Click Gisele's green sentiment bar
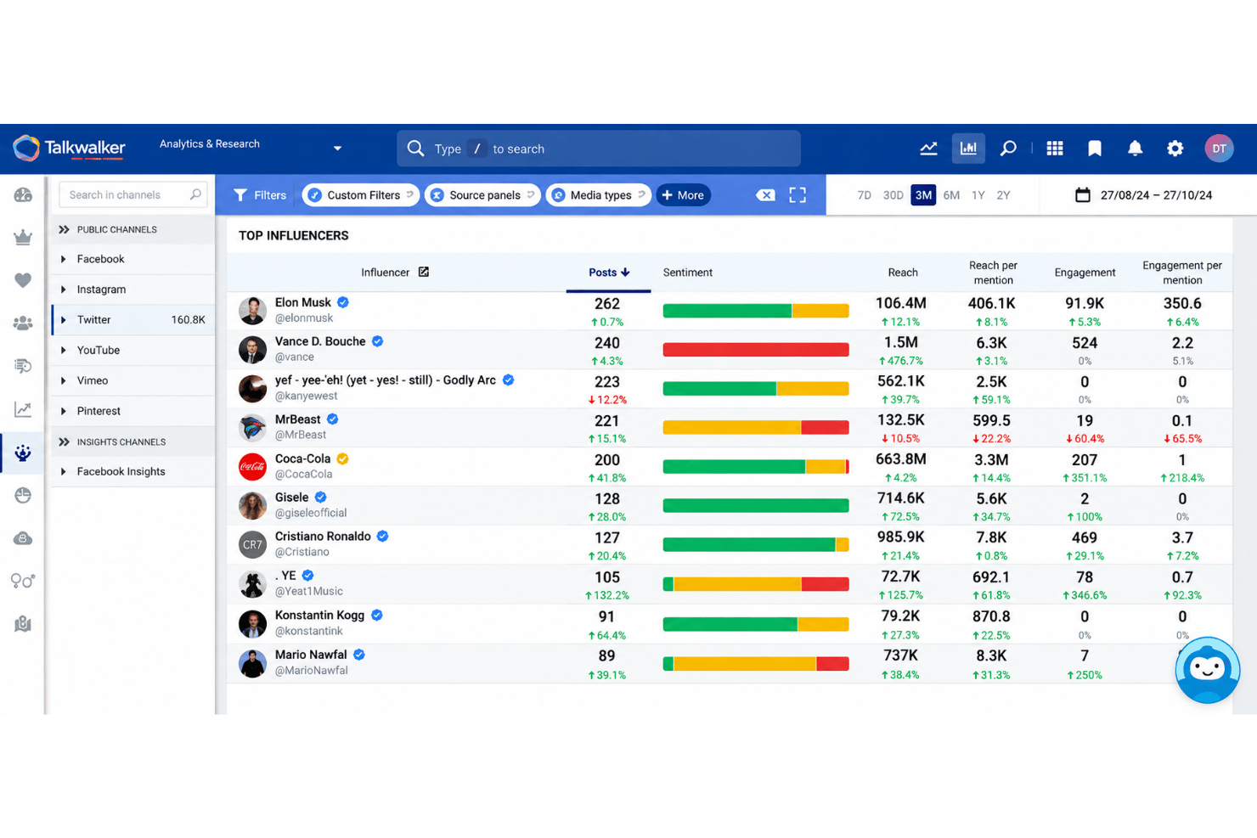 756,506
